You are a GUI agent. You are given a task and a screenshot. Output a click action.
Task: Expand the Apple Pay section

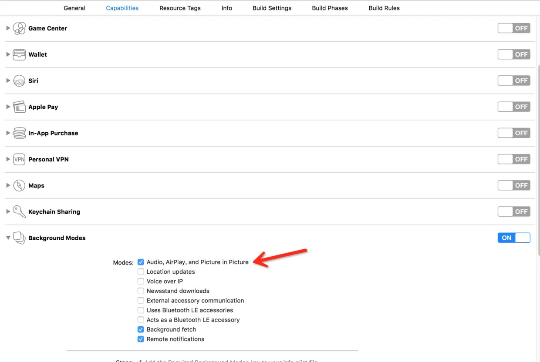pyautogui.click(x=8, y=107)
